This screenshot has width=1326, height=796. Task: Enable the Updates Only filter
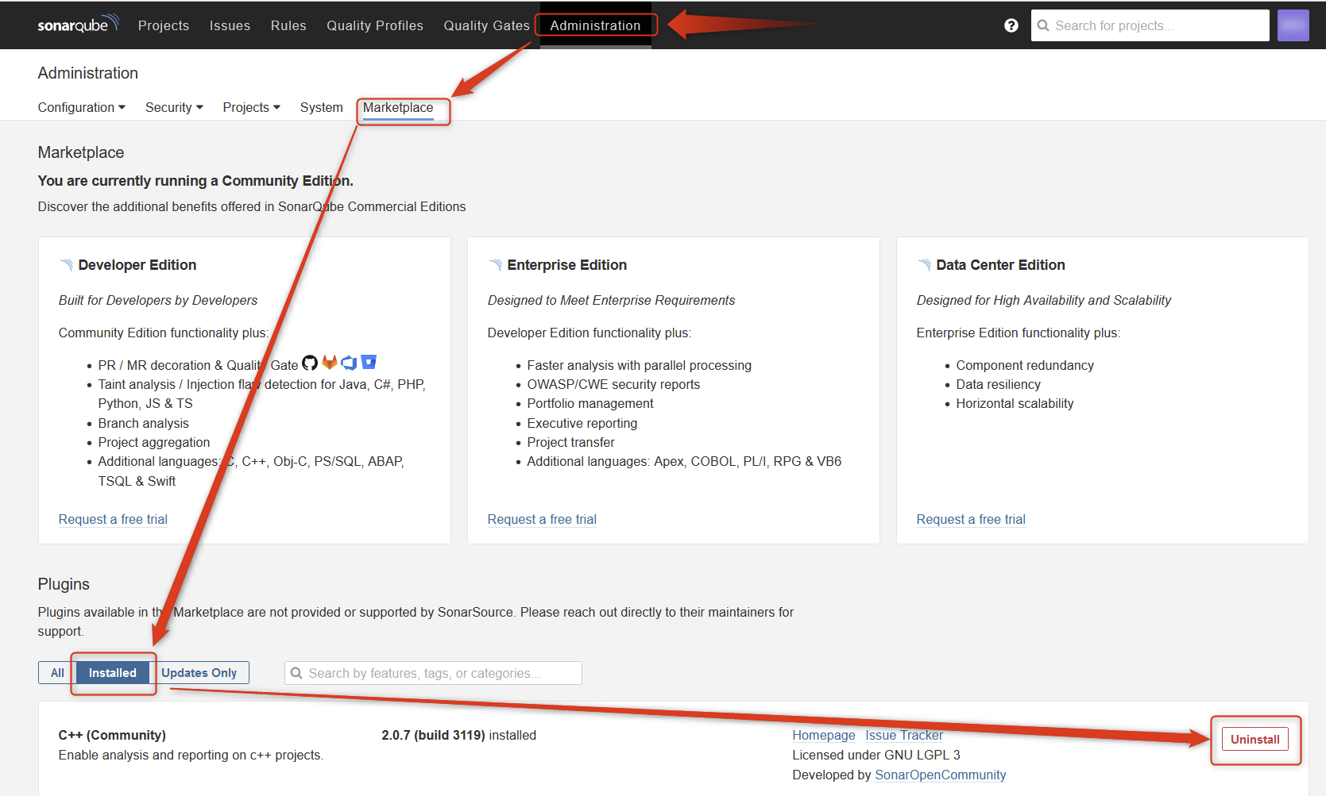click(x=199, y=672)
